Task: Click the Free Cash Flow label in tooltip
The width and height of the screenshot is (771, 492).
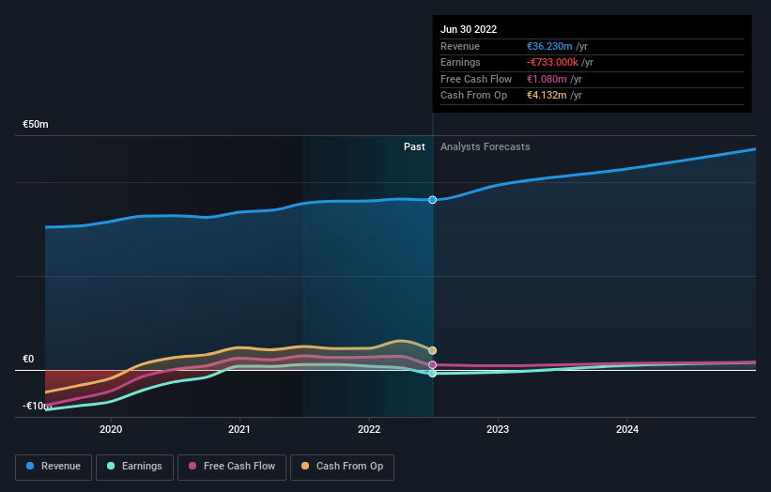Action: pyautogui.click(x=476, y=79)
